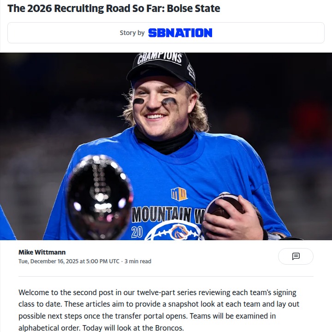This screenshot has width=332, height=332.
Task: Open the comments speech bubble icon
Action: point(296,256)
